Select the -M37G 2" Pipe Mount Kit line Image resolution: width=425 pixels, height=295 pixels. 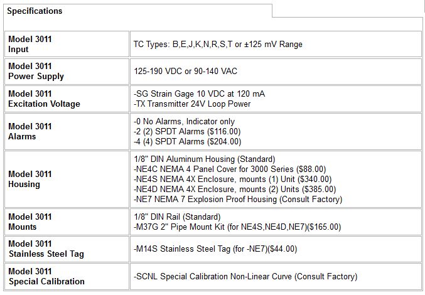click(x=237, y=227)
